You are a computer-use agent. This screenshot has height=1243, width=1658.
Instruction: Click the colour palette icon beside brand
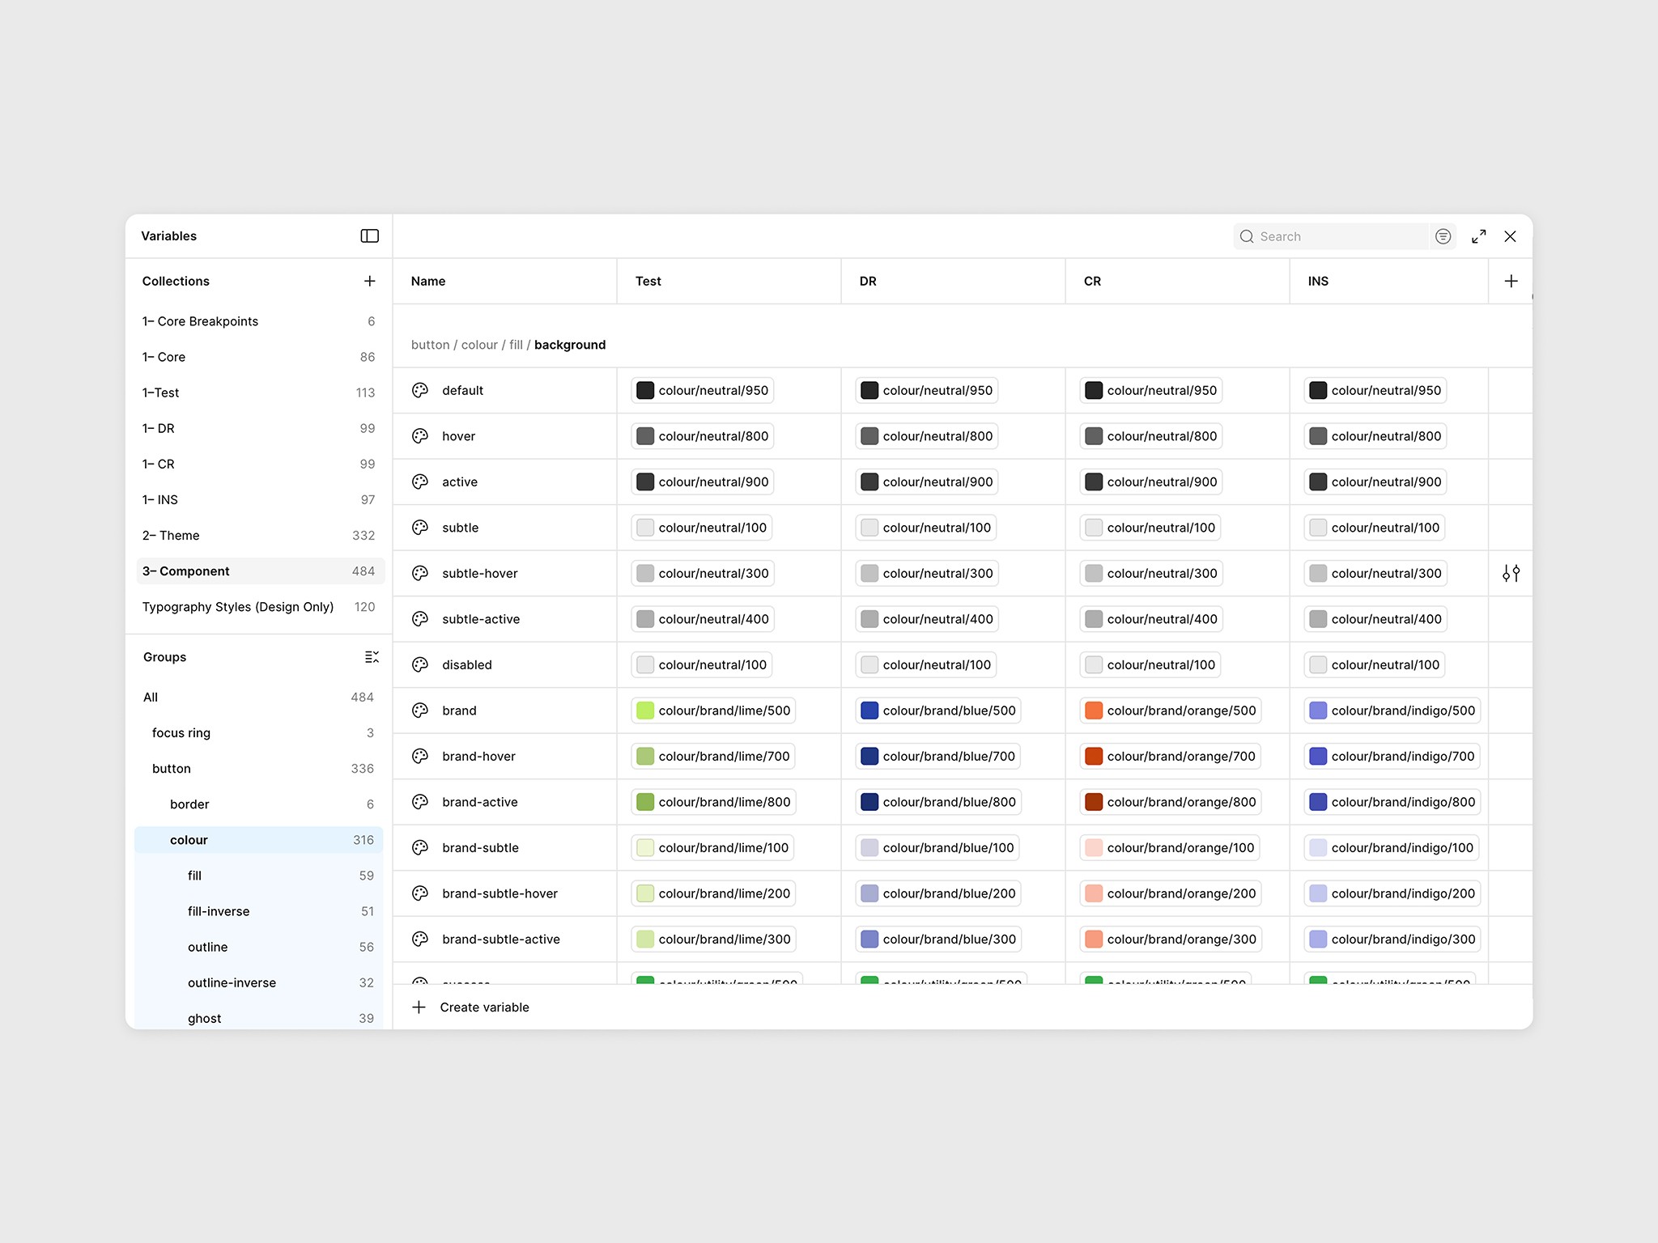click(x=420, y=711)
